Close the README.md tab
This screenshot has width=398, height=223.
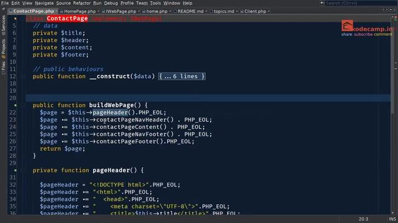tap(206, 11)
